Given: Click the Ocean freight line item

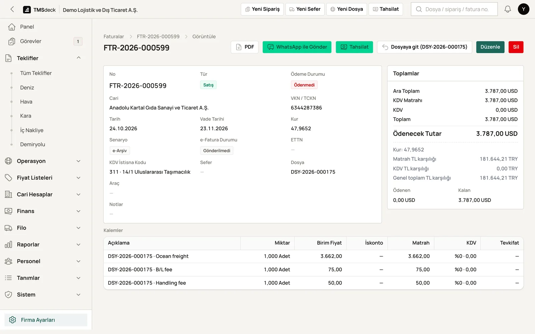Looking at the screenshot, I should click(313, 256).
